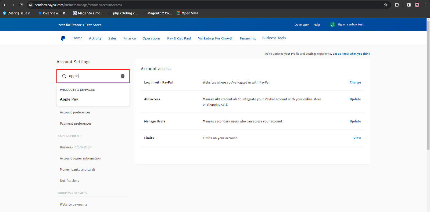Bookmark this page with the star icon
This screenshot has width=430, height=212.
[386, 5]
